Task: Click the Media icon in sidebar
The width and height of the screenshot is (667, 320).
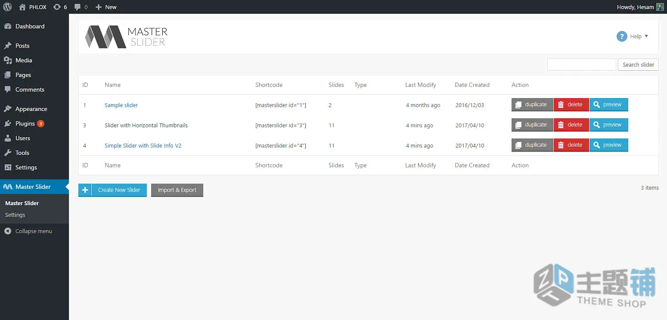Action: [8, 60]
